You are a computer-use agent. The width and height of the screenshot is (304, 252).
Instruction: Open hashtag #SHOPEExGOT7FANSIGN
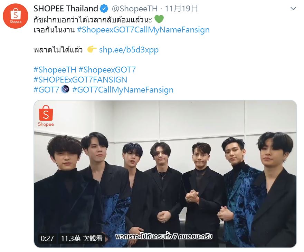point(80,80)
